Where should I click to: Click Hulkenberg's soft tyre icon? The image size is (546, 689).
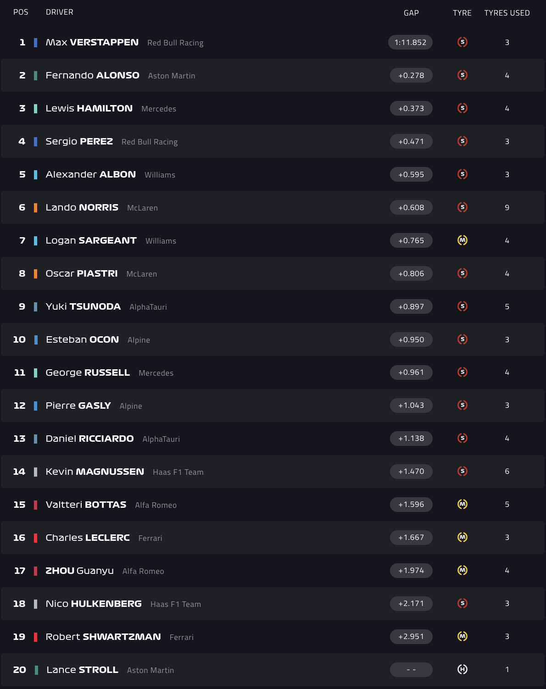tap(462, 604)
